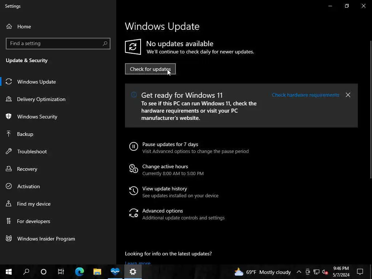372x279 pixels.
Task: Click 'Currently 8:00 AM to 5:00 PM' text
Action: tap(173, 173)
